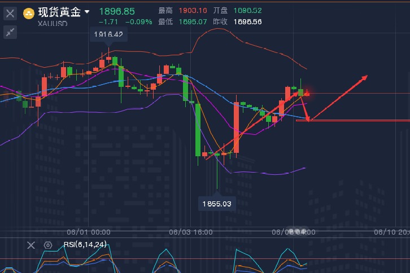Close the chart with the top-left X icon
This screenshot has width=410, height=273.
[x=10, y=14]
